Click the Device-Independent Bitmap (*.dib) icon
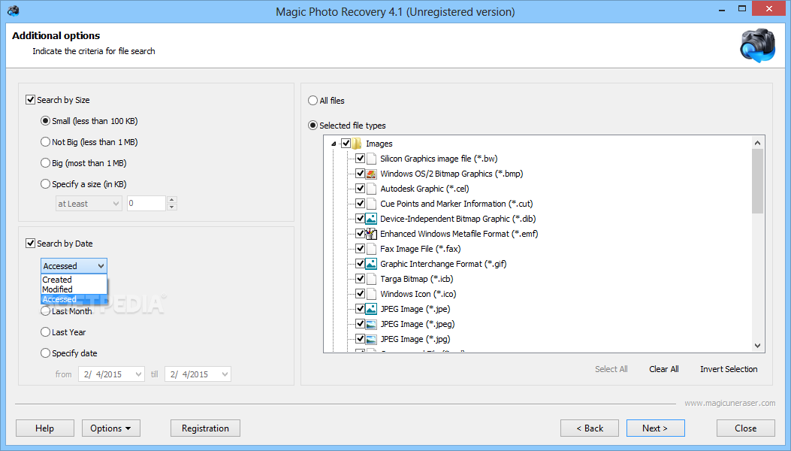791x451 pixels. click(x=371, y=219)
